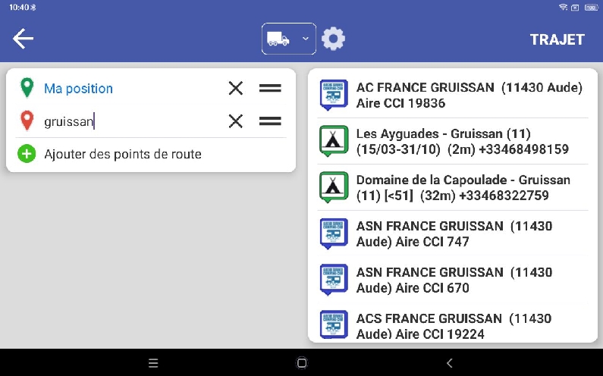Open the settings gear icon
The width and height of the screenshot is (603, 376).
333,39
